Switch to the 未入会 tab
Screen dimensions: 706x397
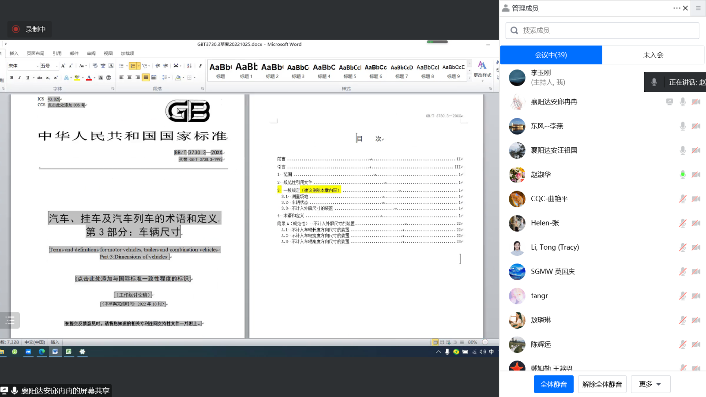653,55
